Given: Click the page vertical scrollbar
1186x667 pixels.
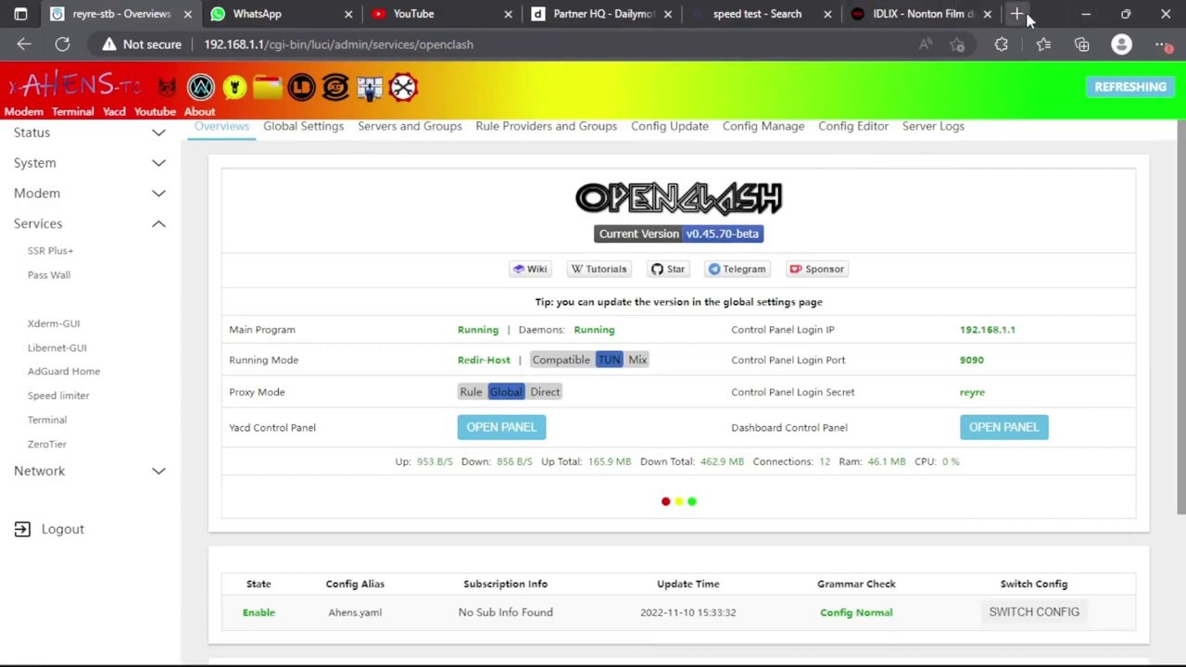Looking at the screenshot, I should click(1180, 315).
